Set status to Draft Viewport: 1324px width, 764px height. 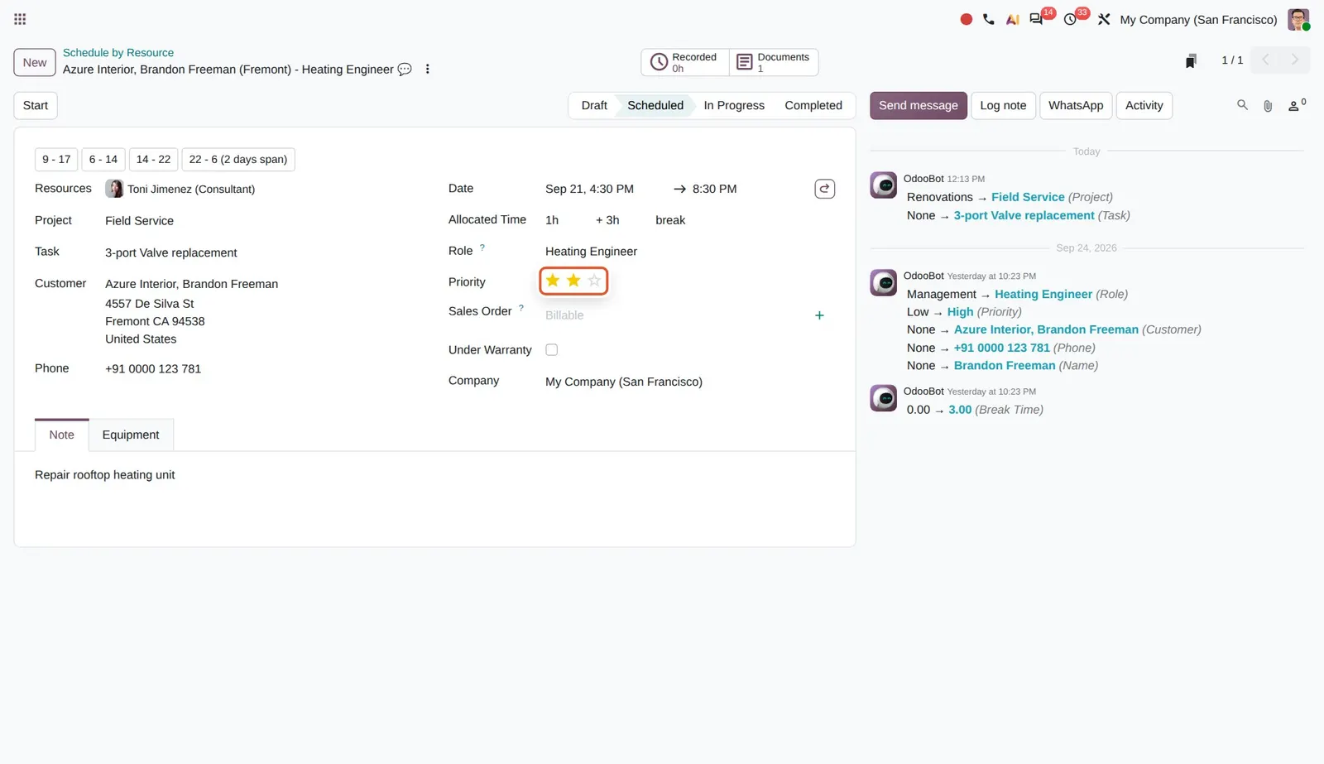[x=594, y=105]
